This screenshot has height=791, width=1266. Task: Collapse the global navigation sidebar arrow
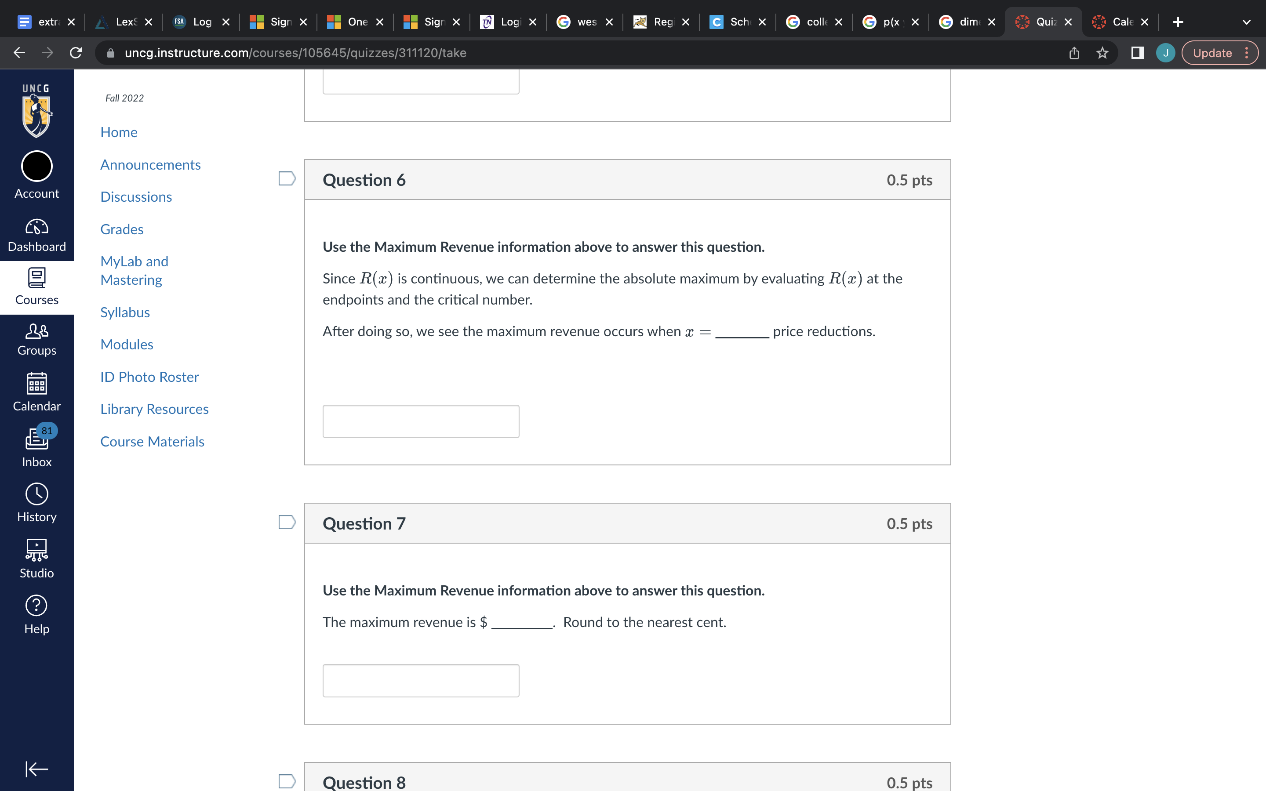point(36,769)
